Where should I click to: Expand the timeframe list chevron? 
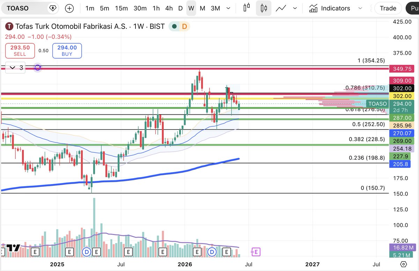[228, 8]
